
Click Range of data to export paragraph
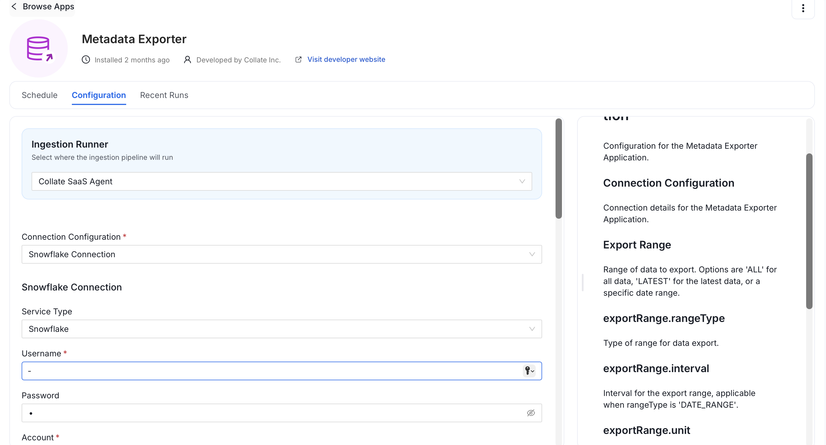pos(690,281)
